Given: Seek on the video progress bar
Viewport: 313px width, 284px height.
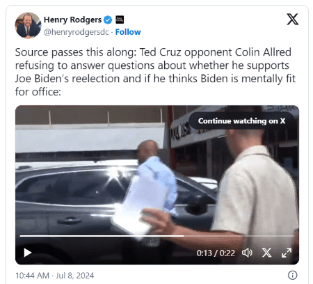Looking at the screenshot, I should coord(157,236).
